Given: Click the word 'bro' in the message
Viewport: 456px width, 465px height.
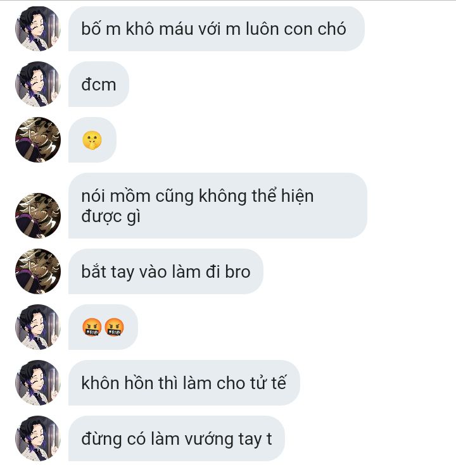Looking at the screenshot, I should click(x=237, y=272).
